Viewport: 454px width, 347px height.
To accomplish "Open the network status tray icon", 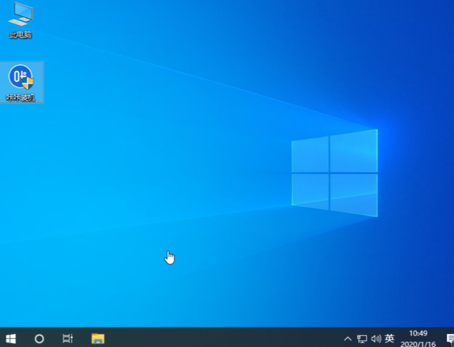I will coord(362,339).
